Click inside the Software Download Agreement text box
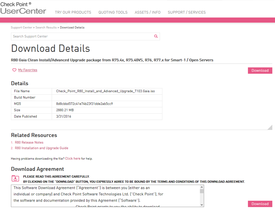The height and width of the screenshot is (209, 275). point(105,196)
